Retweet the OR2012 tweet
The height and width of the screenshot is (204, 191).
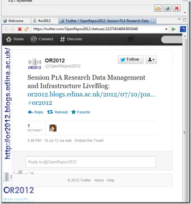tap(58, 112)
